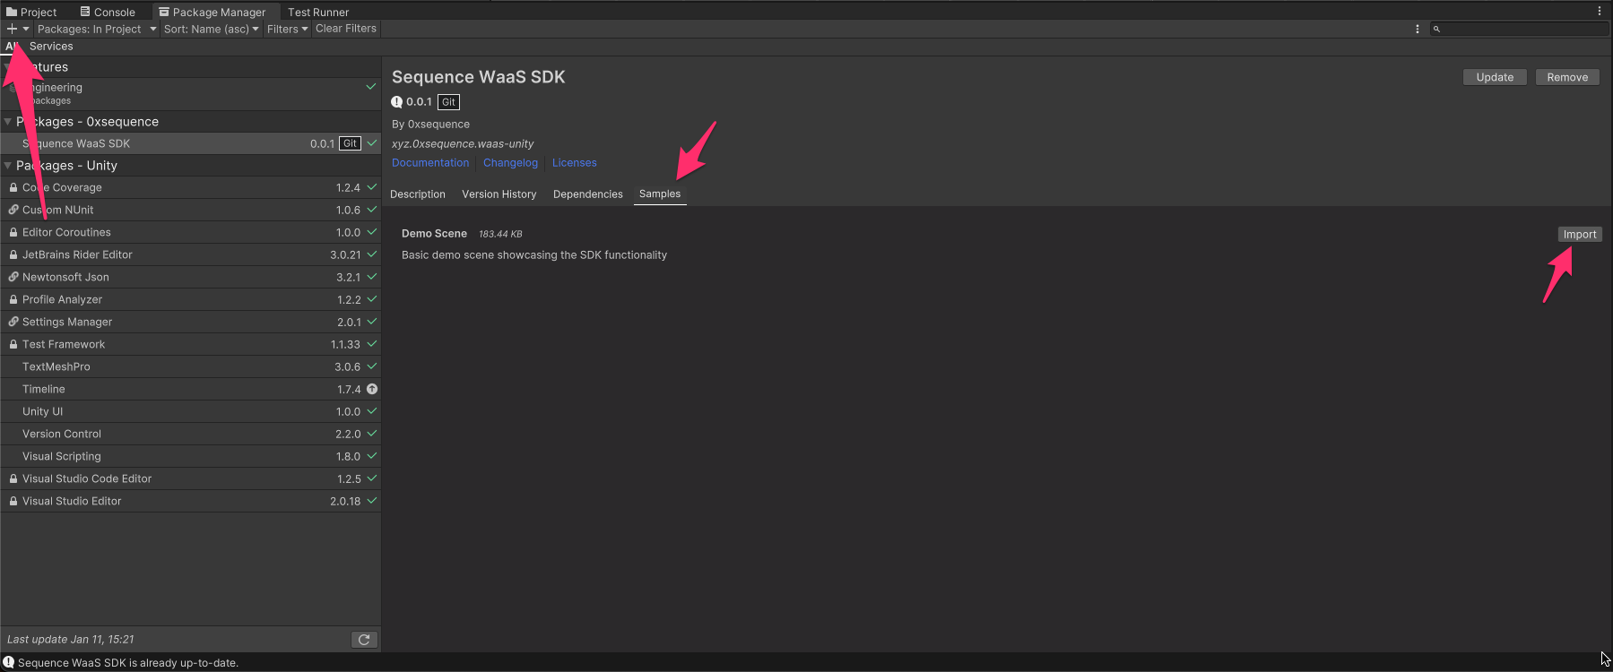
Task: Click the link icon beside Newtonsoft Json
Action: click(13, 277)
